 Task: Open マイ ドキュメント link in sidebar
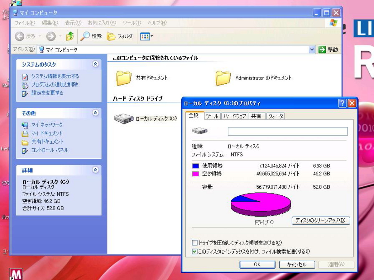click(x=47, y=133)
